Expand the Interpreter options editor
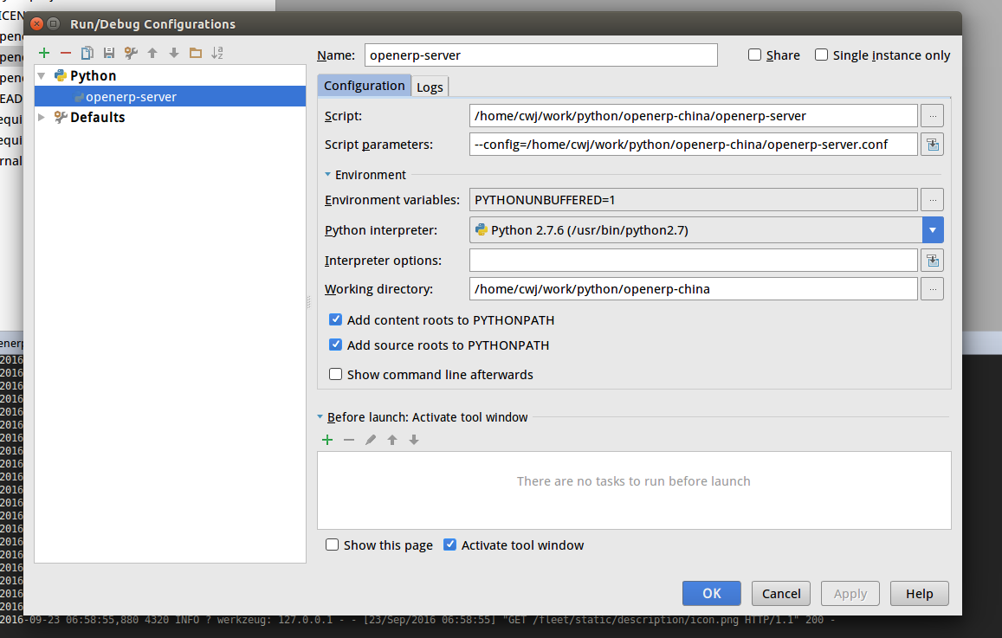This screenshot has width=1002, height=638. (x=933, y=260)
